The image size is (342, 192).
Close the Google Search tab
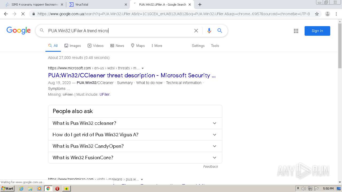coord(190,5)
